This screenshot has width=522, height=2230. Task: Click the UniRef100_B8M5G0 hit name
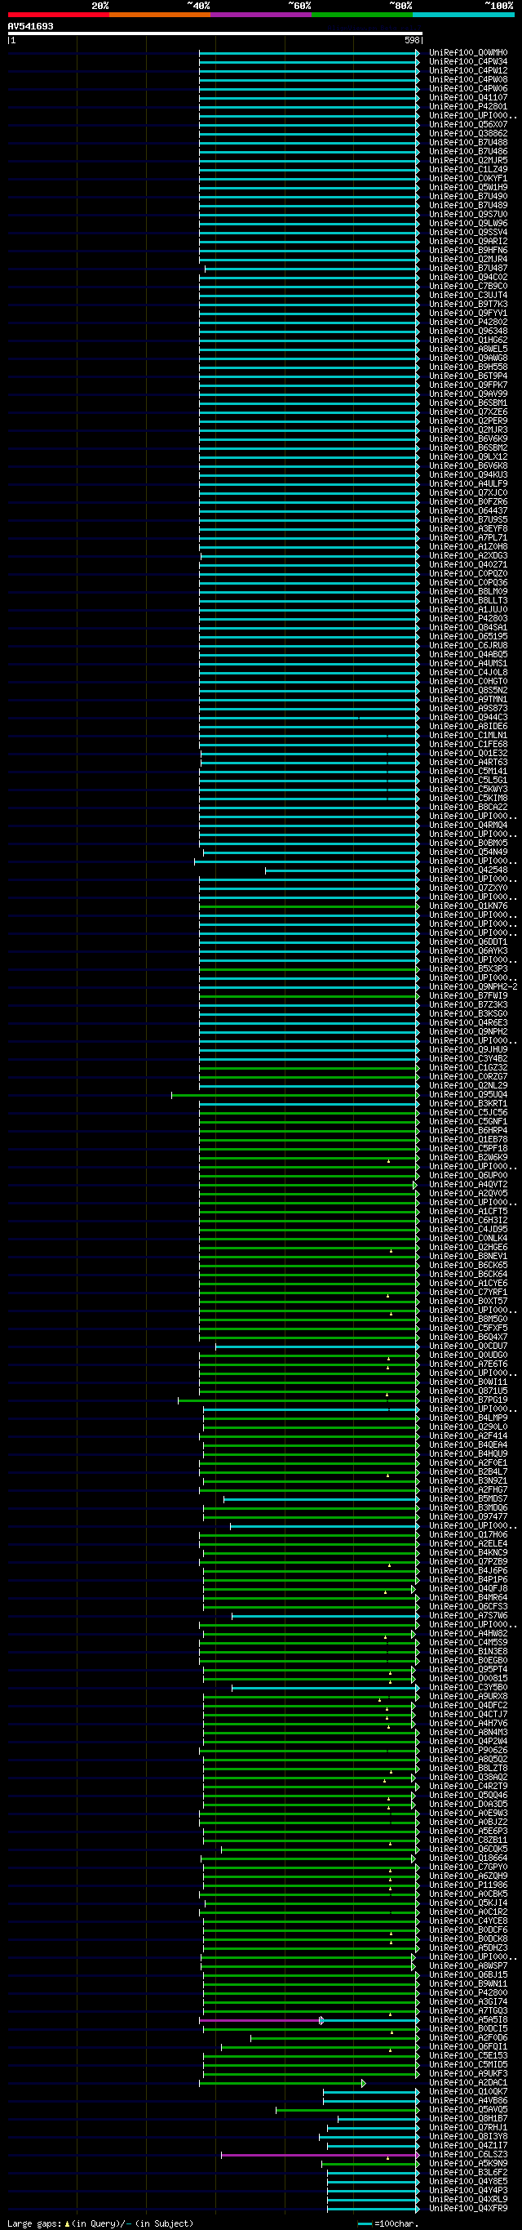[x=468, y=1320]
